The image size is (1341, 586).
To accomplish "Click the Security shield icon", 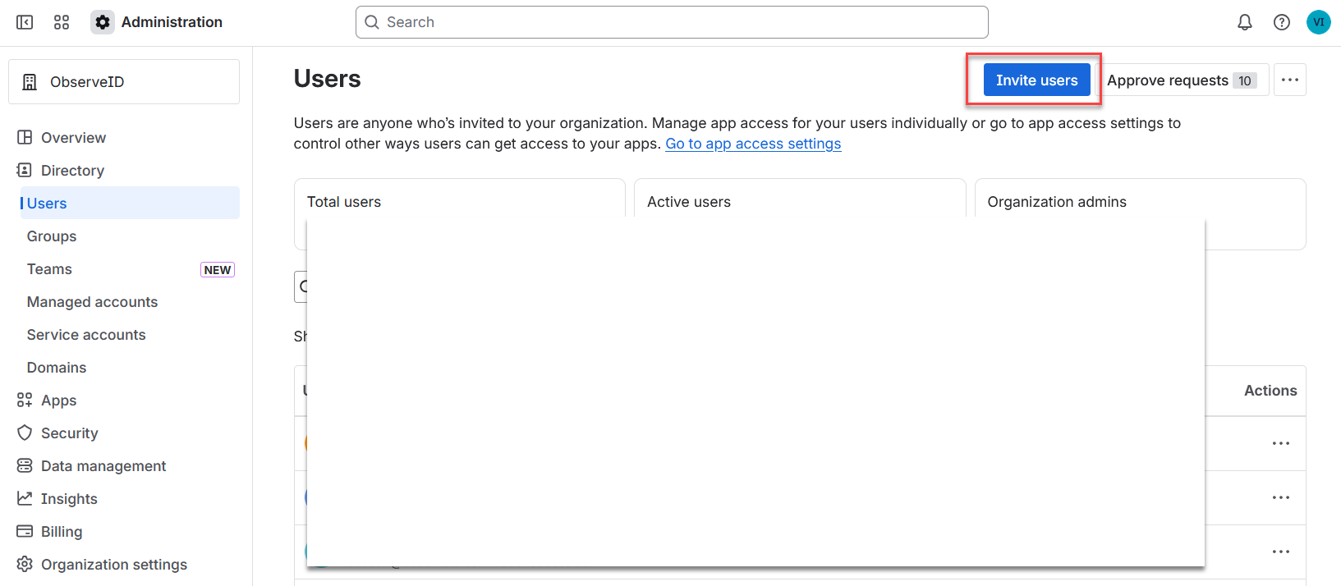I will [x=25, y=433].
